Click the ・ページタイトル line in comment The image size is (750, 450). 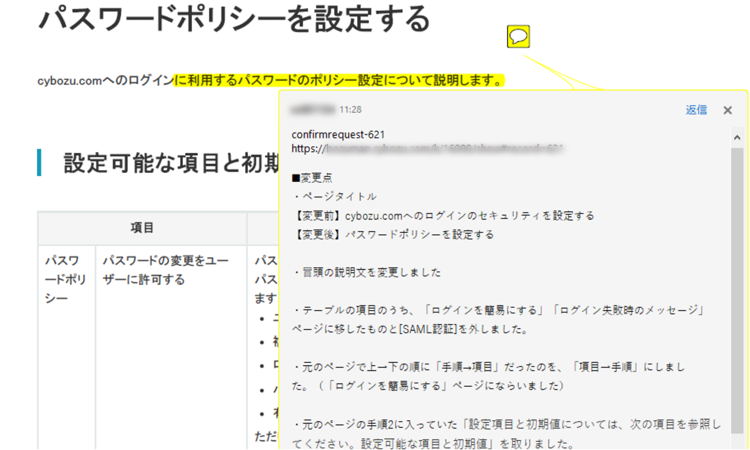point(334,196)
